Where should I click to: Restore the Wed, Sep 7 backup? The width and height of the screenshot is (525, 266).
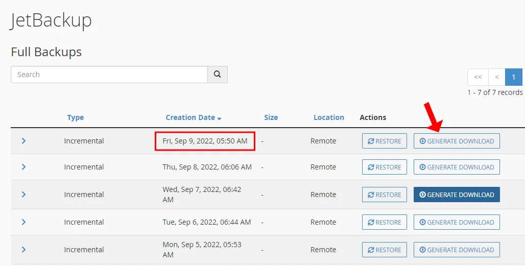pos(385,195)
